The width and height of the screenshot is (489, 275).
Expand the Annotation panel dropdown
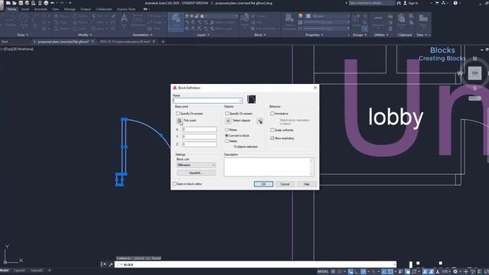coord(143,35)
